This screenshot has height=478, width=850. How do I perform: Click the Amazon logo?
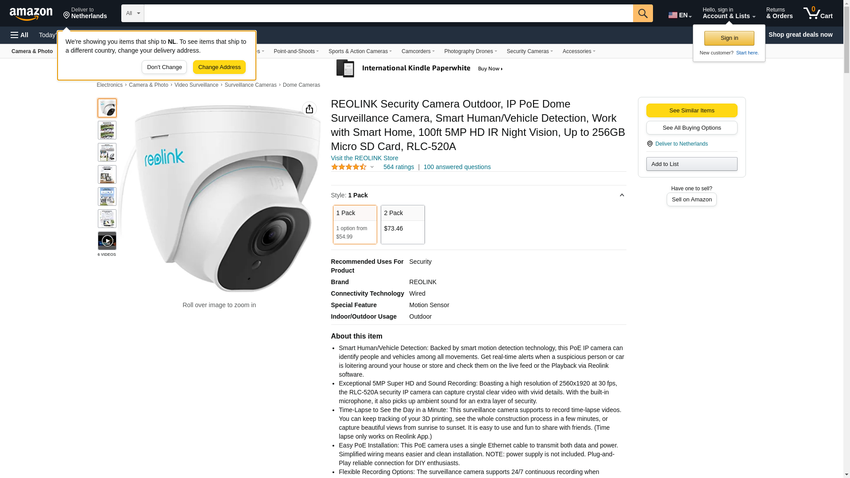pyautogui.click(x=31, y=14)
